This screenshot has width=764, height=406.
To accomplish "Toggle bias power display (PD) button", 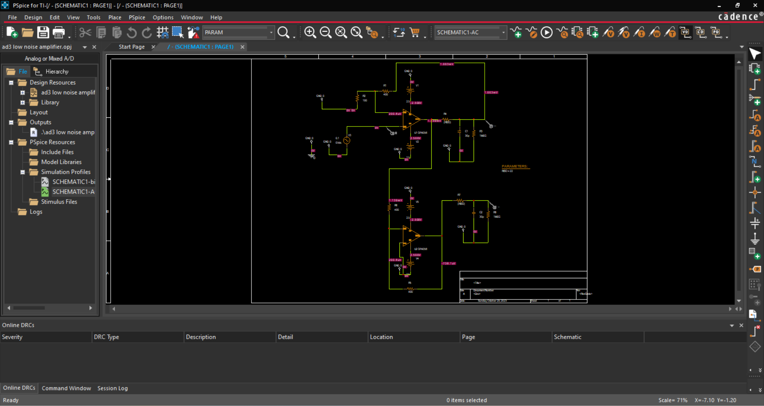I will pyautogui.click(x=716, y=33).
